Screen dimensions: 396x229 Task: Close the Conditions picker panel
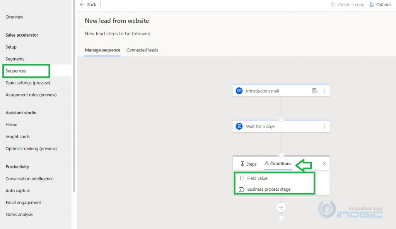coord(324,163)
